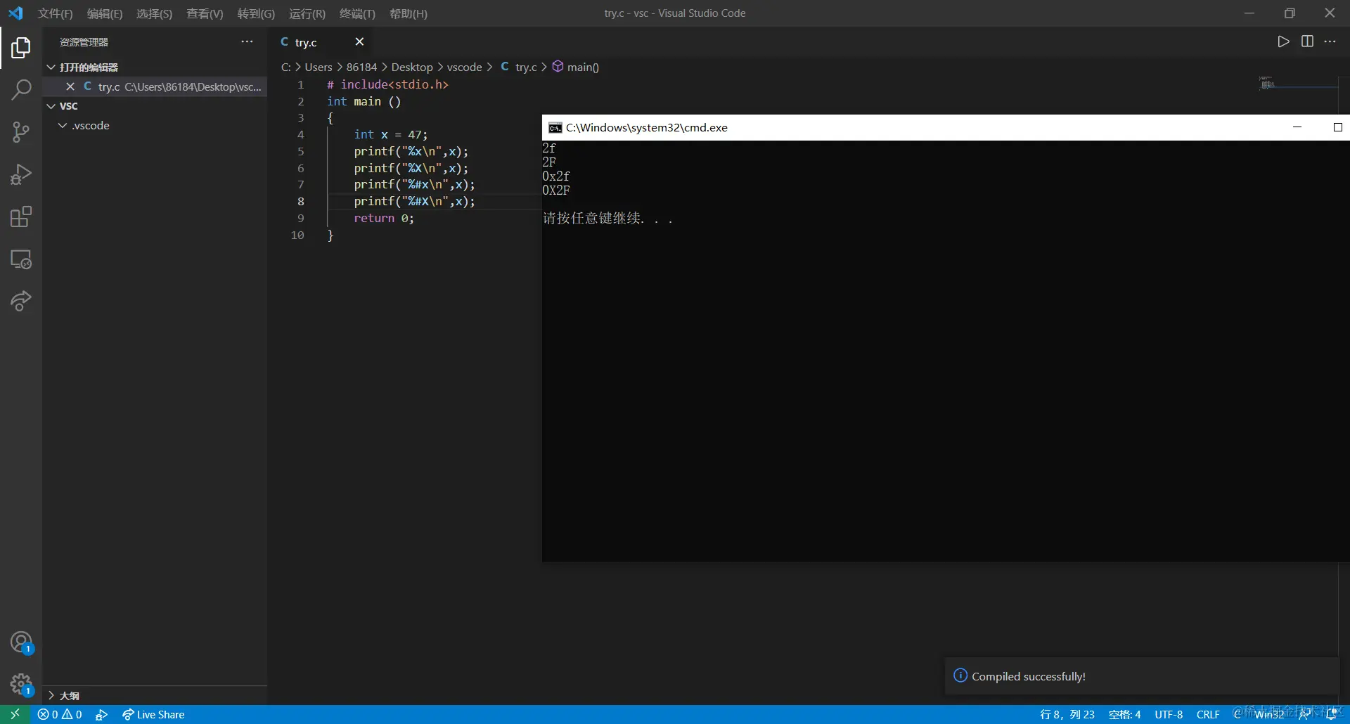Click the editor minimap preview

pyautogui.click(x=1298, y=84)
